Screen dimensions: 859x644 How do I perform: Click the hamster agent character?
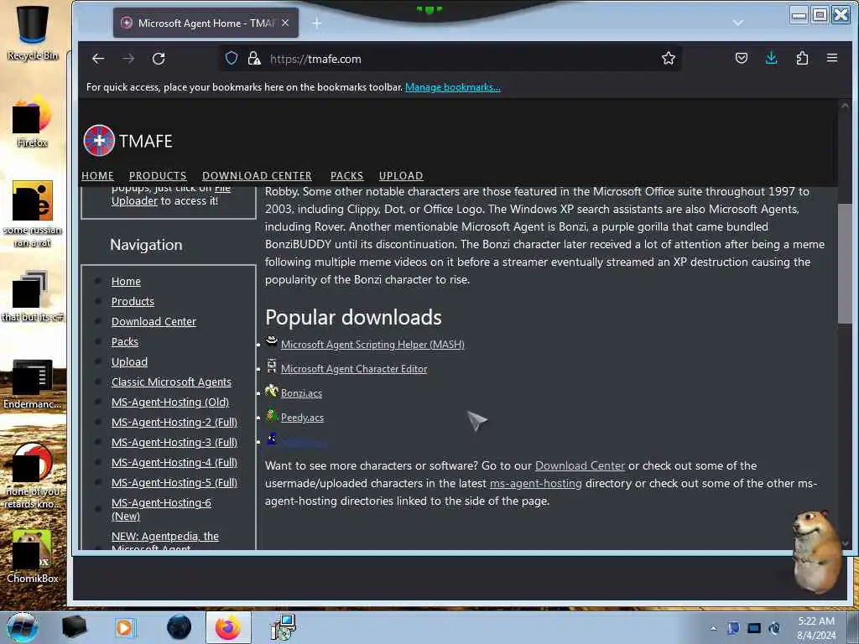817,551
